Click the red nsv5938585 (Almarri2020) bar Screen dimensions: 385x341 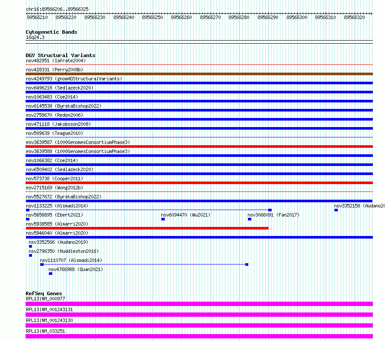tap(147, 228)
